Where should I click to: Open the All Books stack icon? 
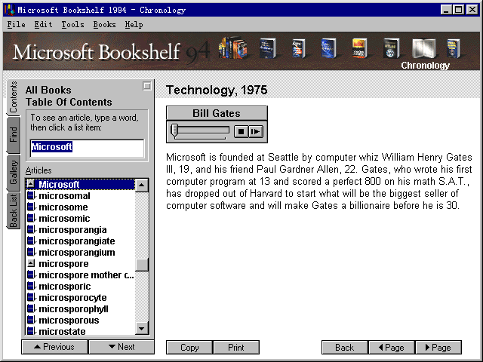point(233,48)
